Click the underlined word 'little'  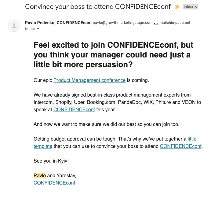(x=192, y=139)
